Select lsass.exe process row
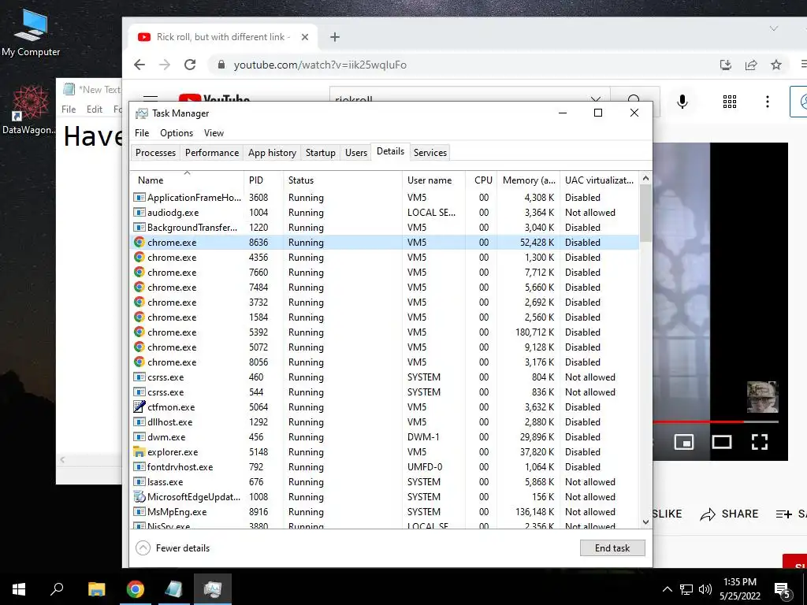This screenshot has width=807, height=605. coord(385,482)
